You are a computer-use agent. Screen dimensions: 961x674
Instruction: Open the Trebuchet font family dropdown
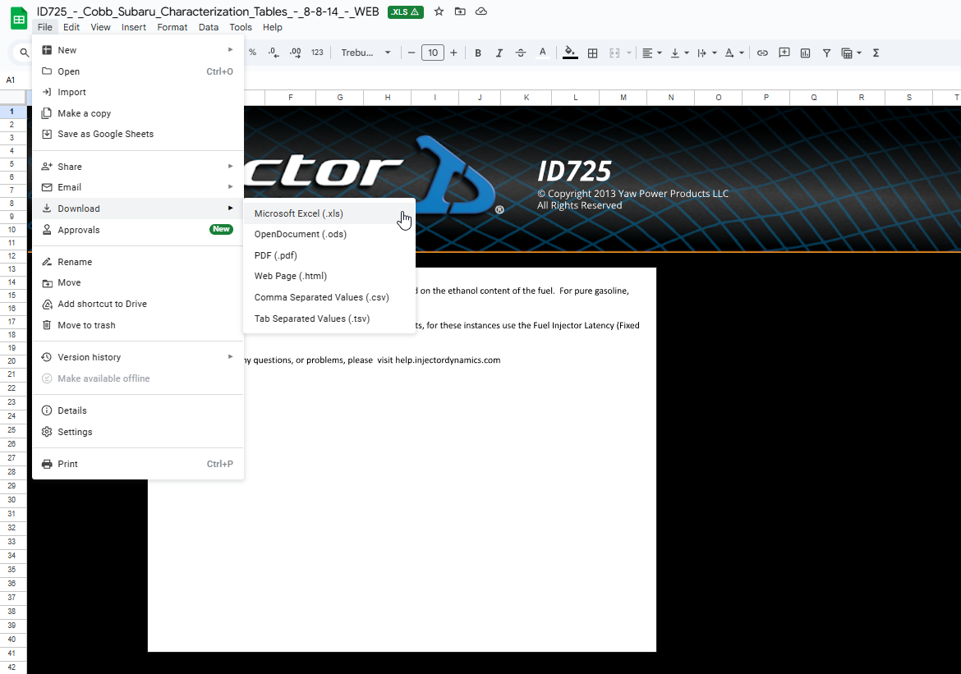(366, 53)
